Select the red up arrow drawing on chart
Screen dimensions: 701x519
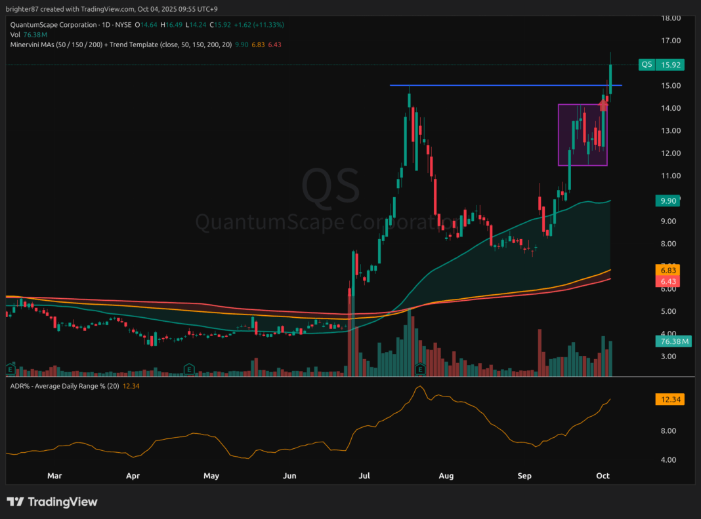pos(604,101)
